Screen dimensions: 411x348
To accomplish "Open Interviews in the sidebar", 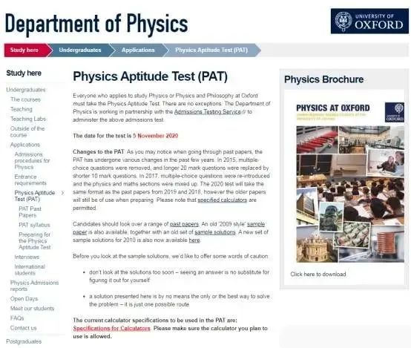I will [x=27, y=257].
